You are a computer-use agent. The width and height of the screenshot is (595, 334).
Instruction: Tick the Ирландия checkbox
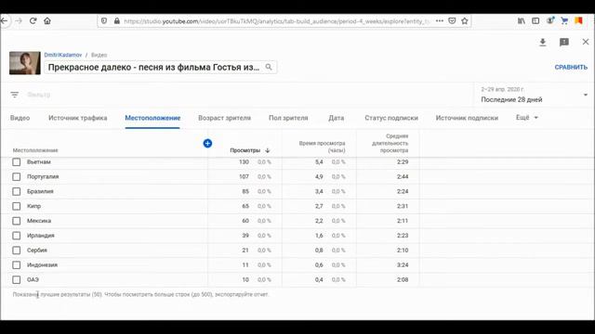(17, 236)
